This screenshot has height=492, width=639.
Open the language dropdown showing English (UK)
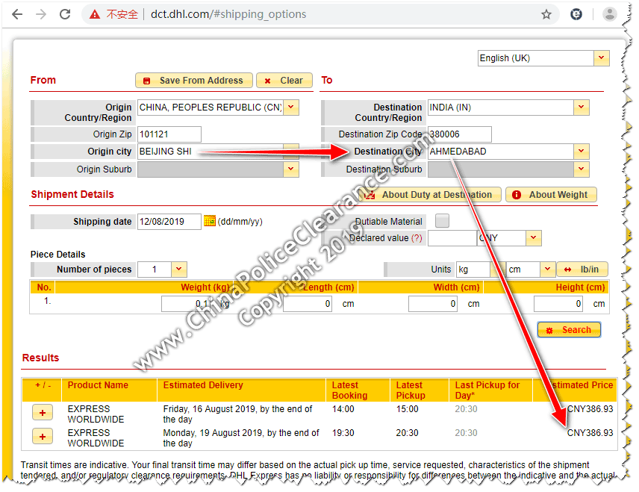(602, 58)
